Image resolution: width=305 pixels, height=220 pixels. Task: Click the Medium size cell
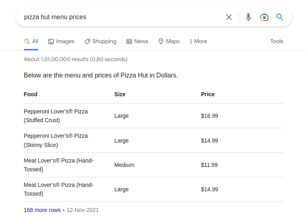point(124,165)
